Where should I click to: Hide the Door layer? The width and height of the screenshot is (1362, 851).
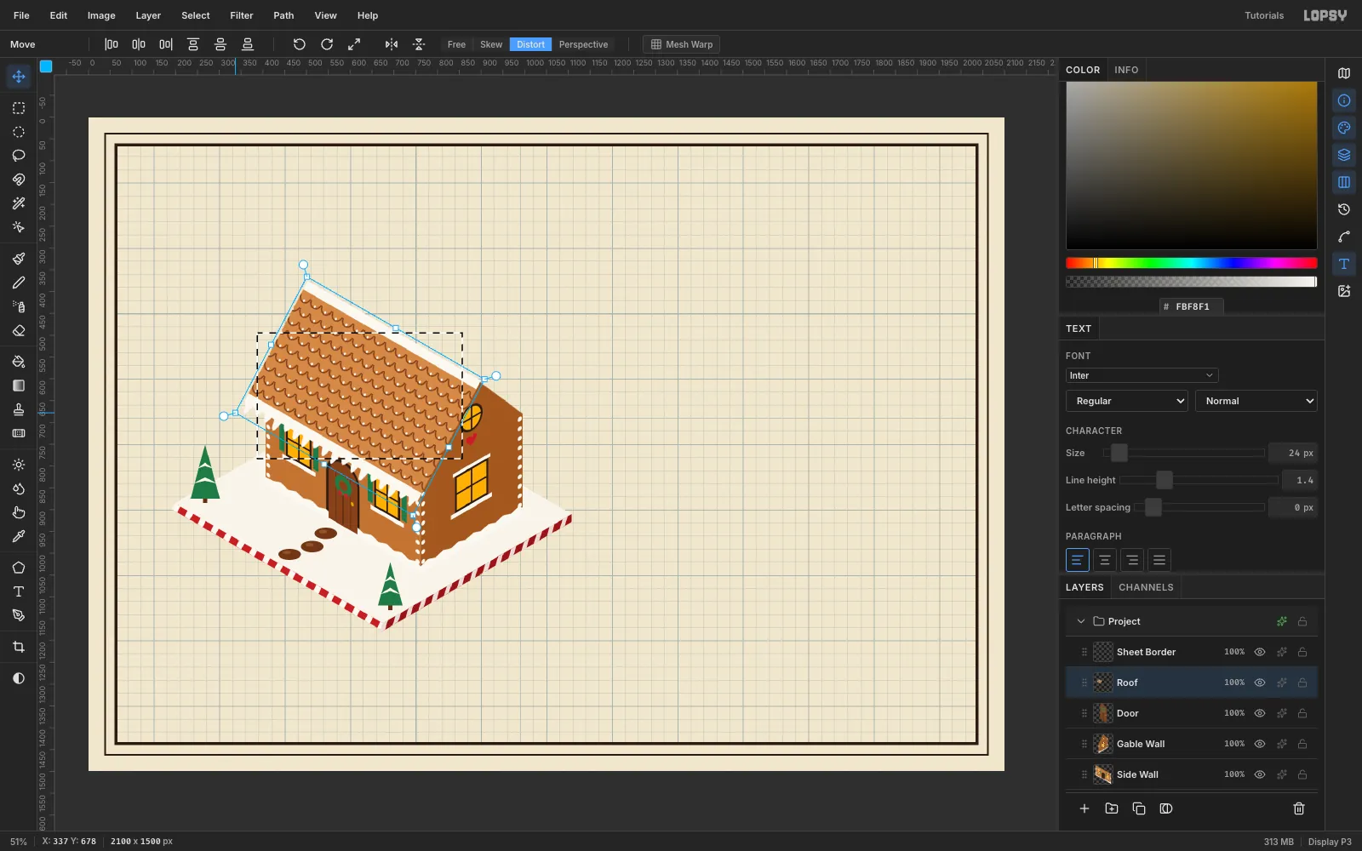(1260, 713)
